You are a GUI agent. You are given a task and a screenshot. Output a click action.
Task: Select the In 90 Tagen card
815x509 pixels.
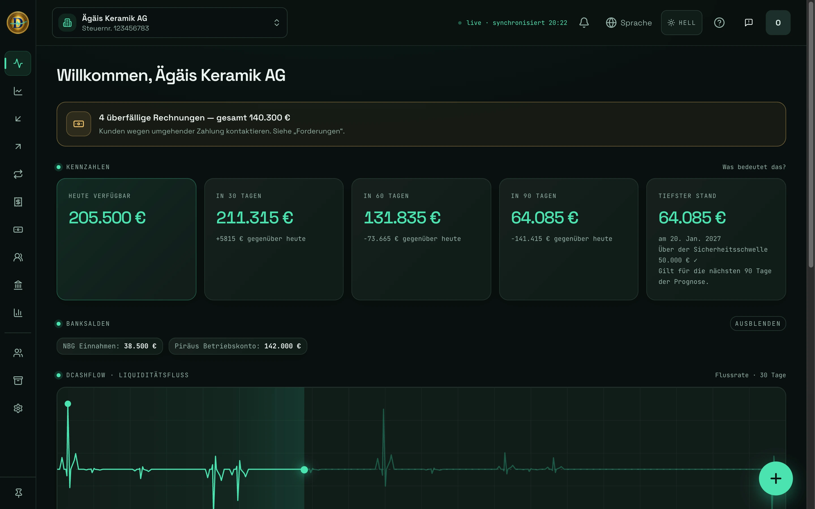pos(569,239)
